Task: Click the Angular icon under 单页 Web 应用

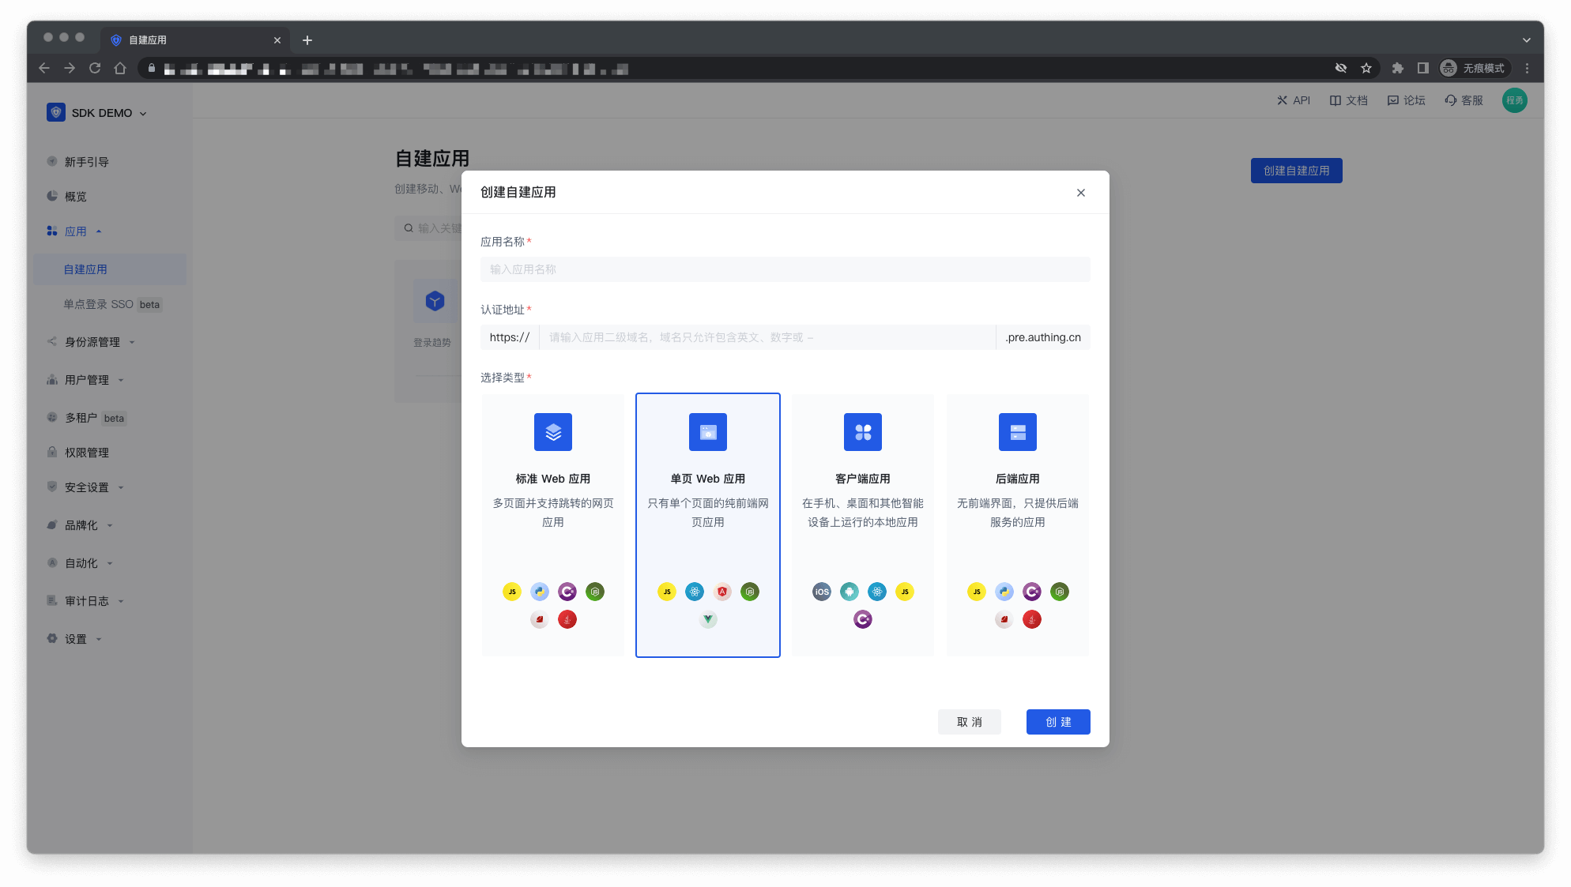Action: point(722,592)
